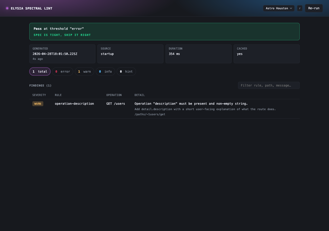Toggle the '0 hint' filter chip
The height and width of the screenshot is (231, 329).
point(126,72)
